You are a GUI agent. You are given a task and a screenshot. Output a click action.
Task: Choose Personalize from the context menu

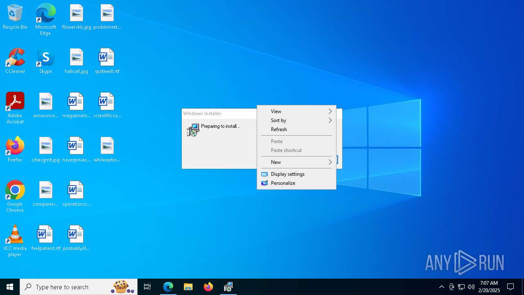[296, 183]
